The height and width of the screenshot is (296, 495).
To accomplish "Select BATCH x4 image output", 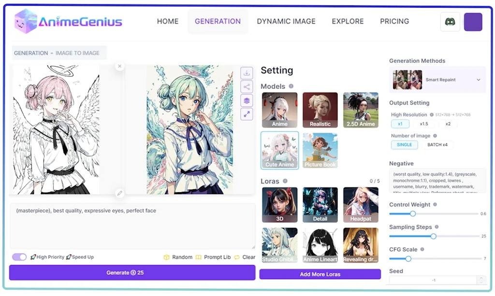I will tap(437, 145).
